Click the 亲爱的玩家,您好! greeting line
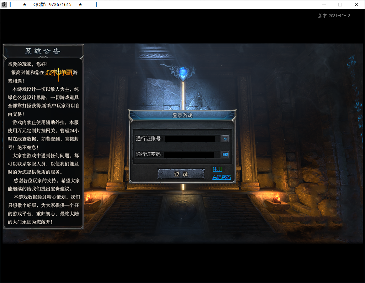 click(x=28, y=64)
